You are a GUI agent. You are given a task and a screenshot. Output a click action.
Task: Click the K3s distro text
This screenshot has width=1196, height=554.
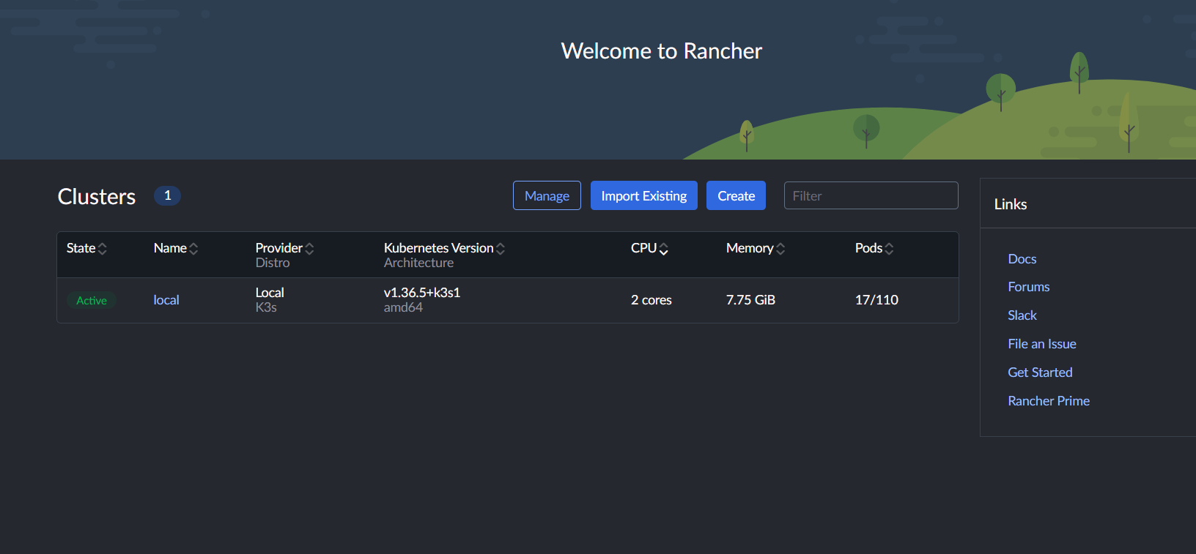pos(266,307)
